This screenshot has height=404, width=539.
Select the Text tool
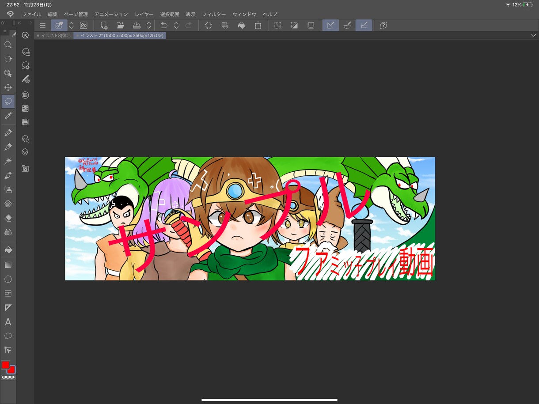pyautogui.click(x=8, y=322)
